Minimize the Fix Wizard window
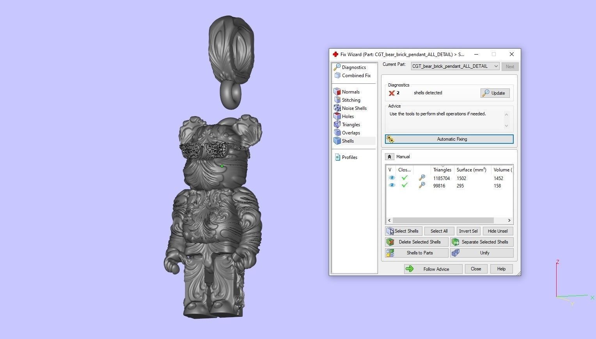The width and height of the screenshot is (596, 339). pyautogui.click(x=476, y=54)
